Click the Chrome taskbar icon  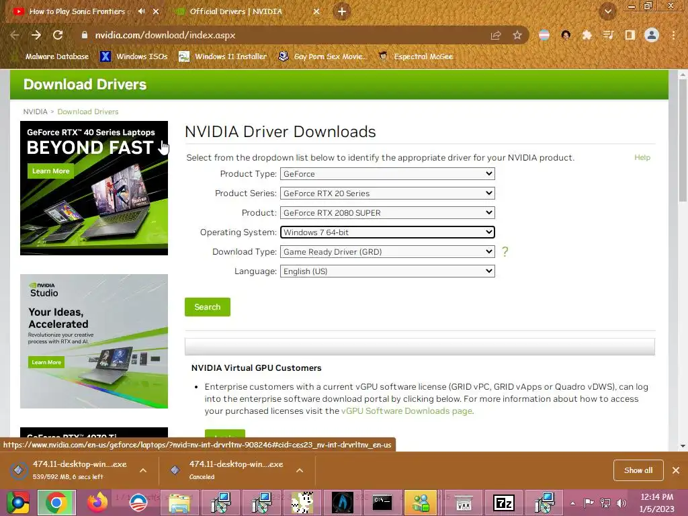point(56,503)
